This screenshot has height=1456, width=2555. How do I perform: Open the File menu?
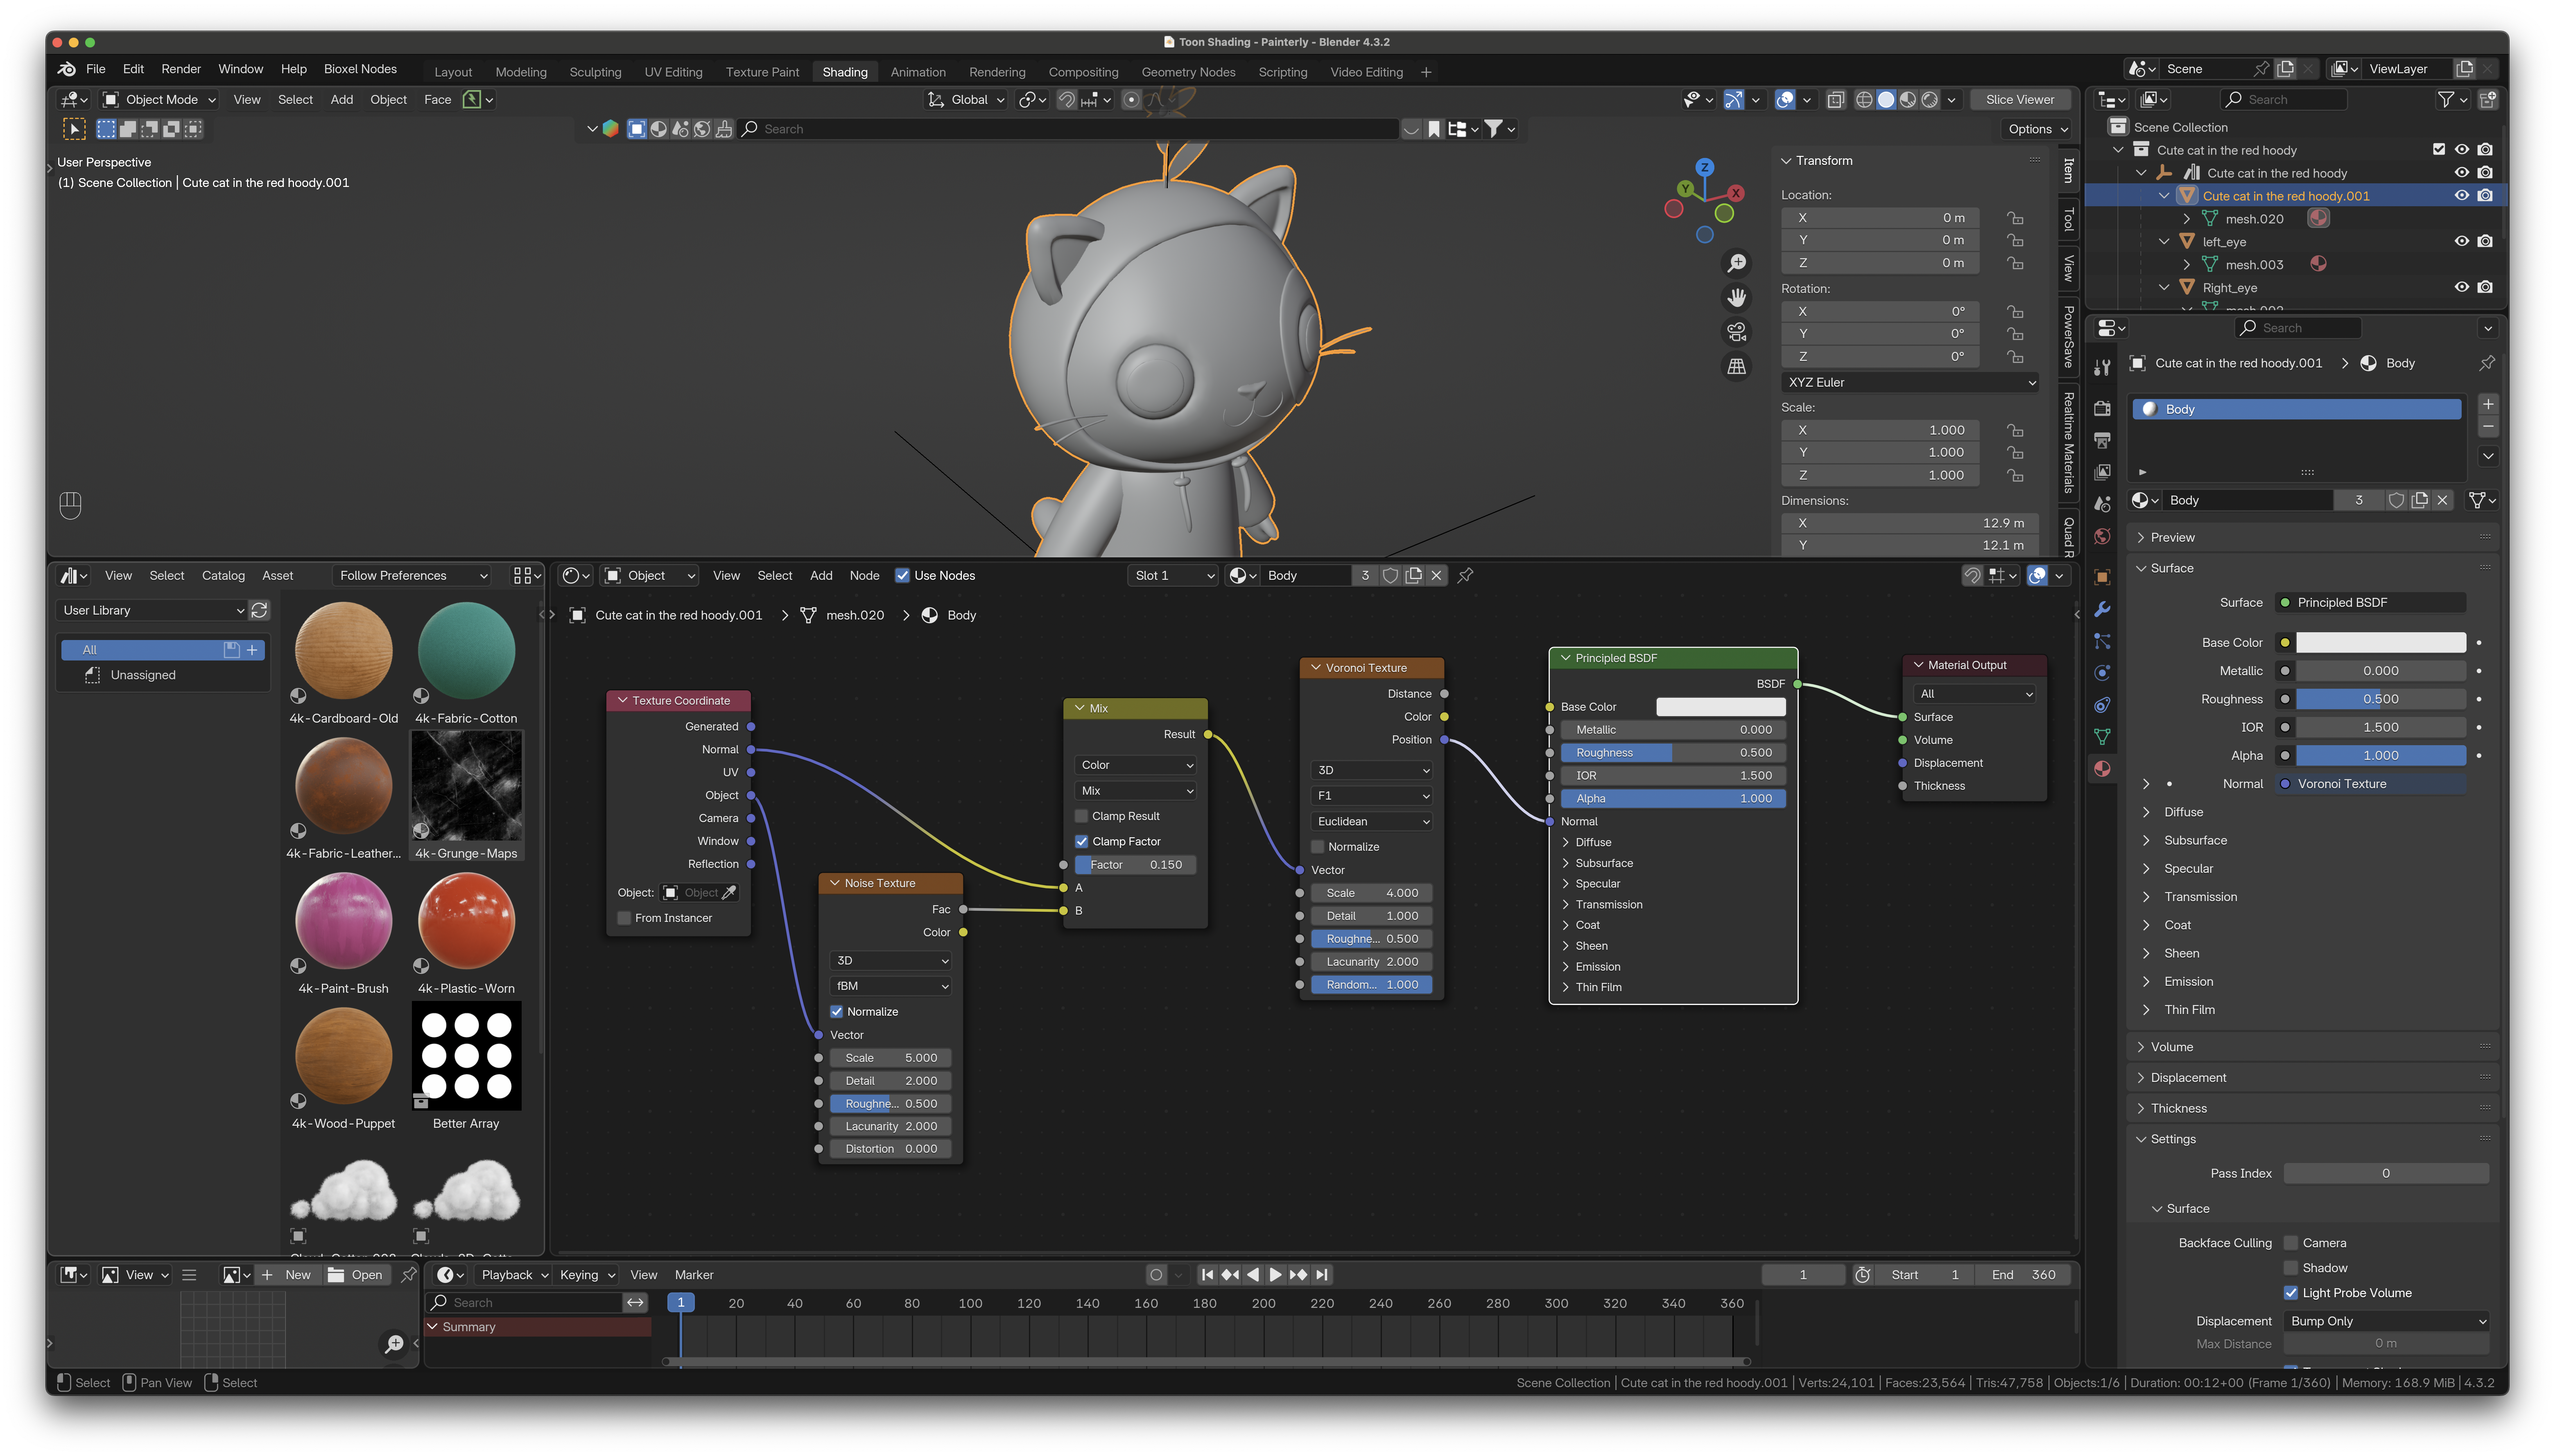tap(96, 69)
